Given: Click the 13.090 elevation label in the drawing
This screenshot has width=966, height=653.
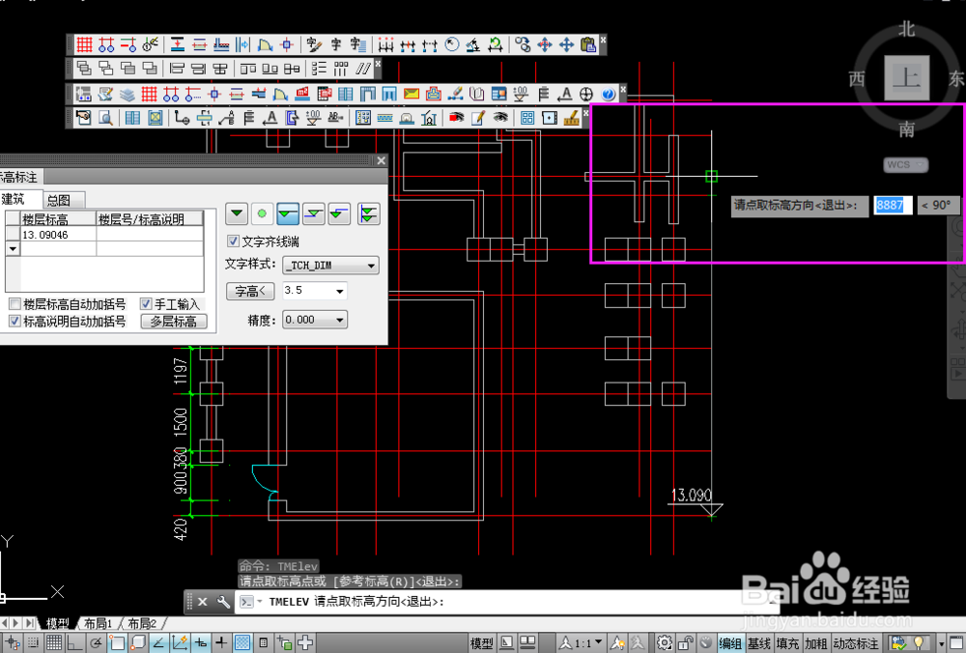Looking at the screenshot, I should [x=692, y=495].
